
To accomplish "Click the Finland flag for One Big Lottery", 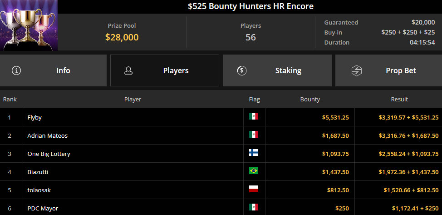I will coord(254,153).
